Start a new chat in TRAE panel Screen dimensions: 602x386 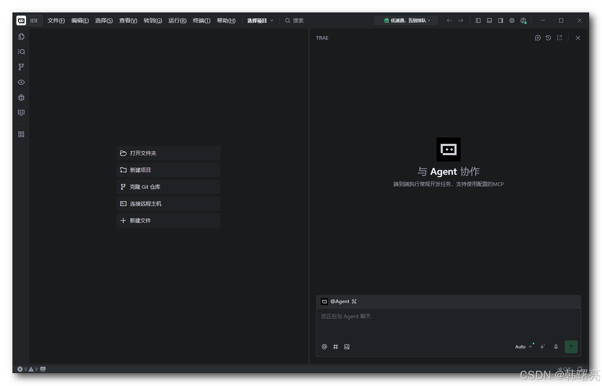[x=538, y=38]
